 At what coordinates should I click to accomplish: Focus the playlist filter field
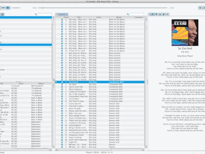137,14
